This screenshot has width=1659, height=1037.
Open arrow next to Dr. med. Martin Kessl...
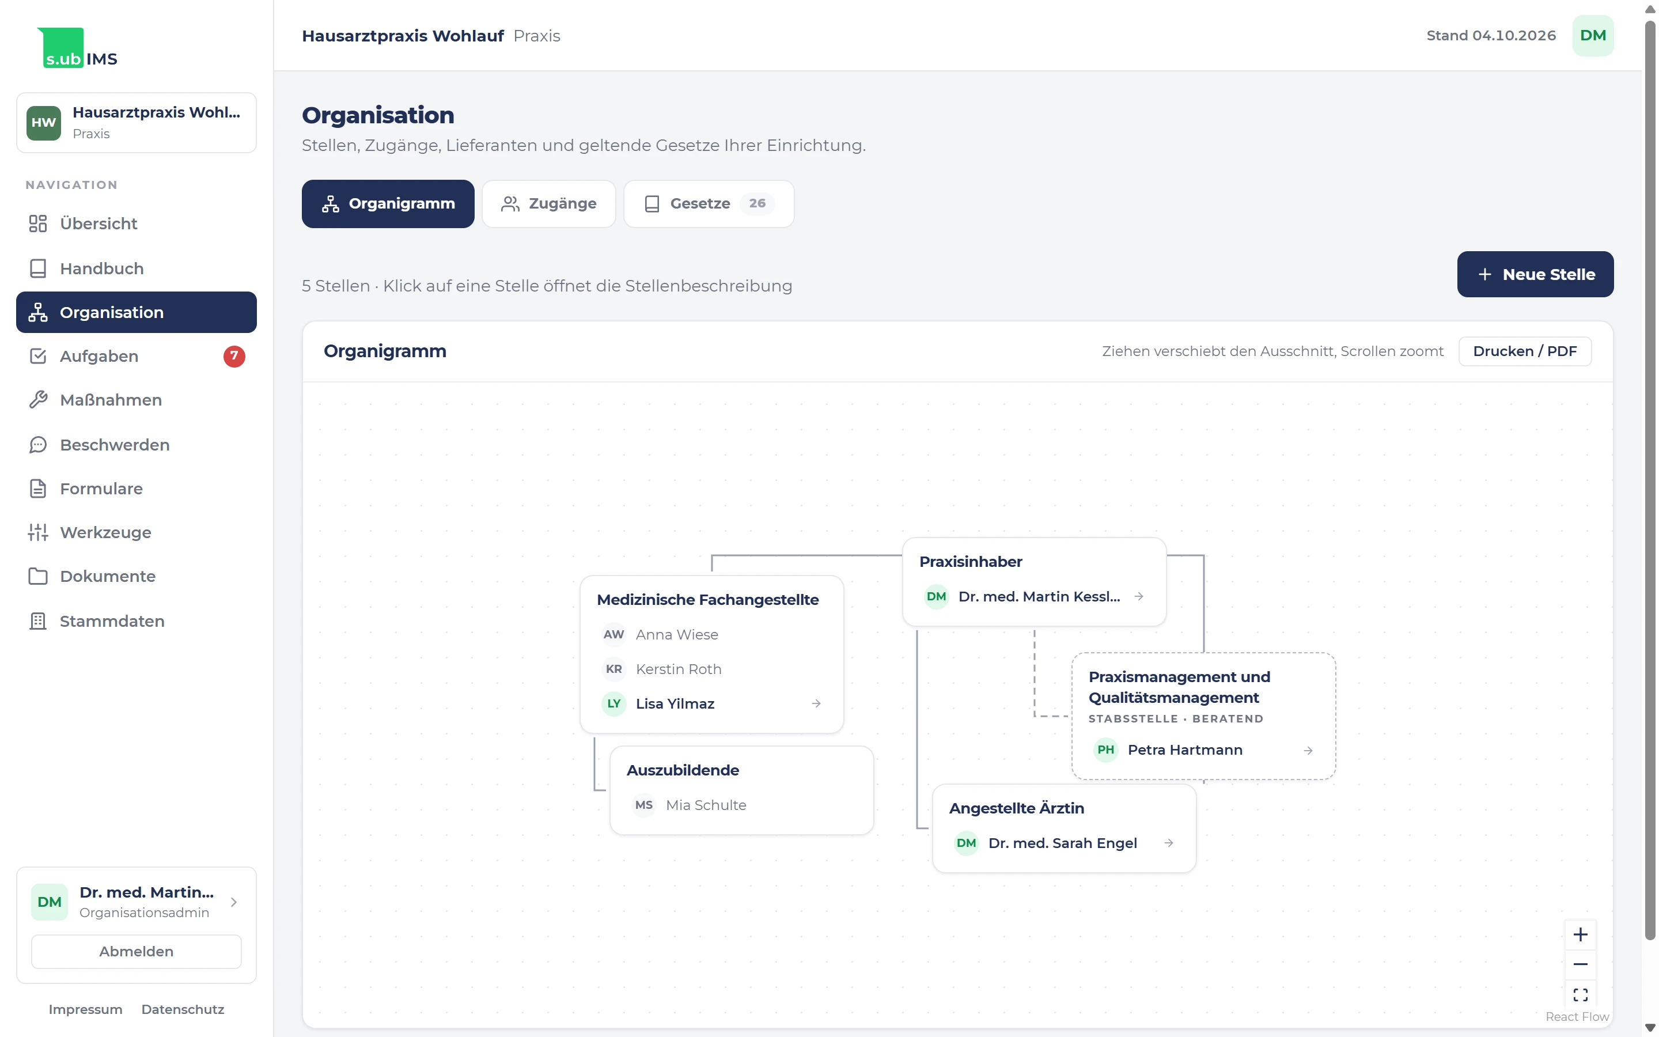tap(1138, 597)
